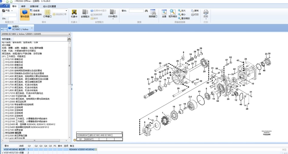Select the 矩形缩放 rectangle zoom tool
The image size is (288, 154).
173,14
